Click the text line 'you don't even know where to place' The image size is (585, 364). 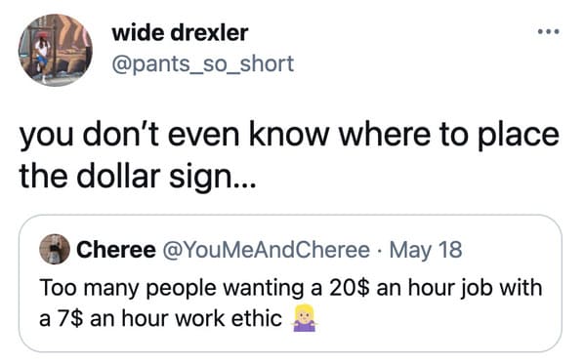(289, 135)
